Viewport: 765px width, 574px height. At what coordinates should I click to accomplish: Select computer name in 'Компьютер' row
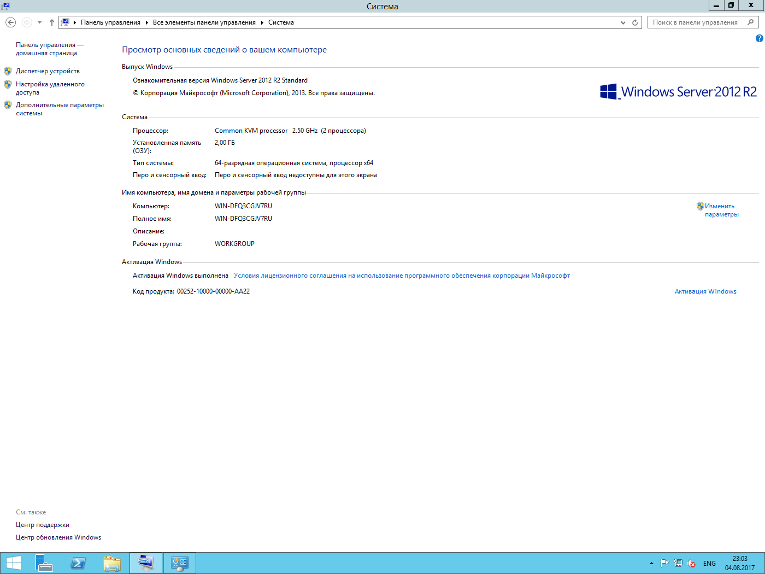pos(243,206)
